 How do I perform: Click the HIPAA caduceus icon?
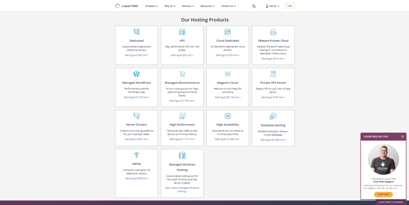pos(137,155)
